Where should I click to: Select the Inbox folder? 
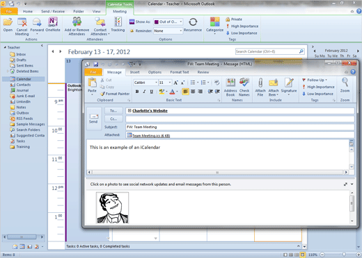point(21,54)
